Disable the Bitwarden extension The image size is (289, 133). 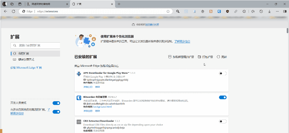[223, 97]
